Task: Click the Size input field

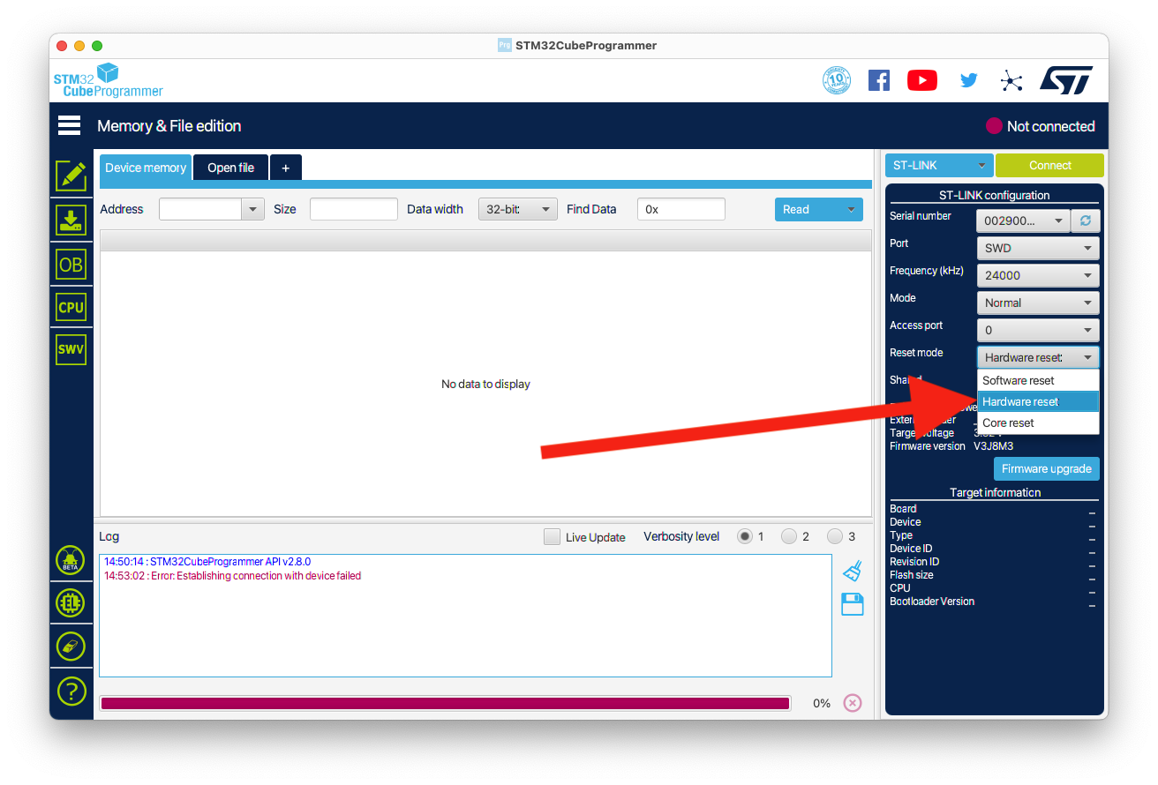Action: point(353,209)
